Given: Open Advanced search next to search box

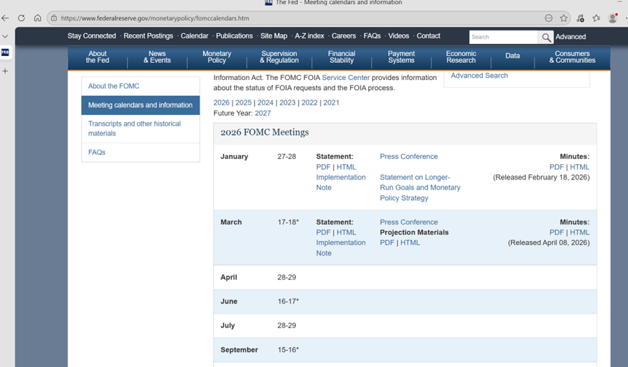Looking at the screenshot, I should pyautogui.click(x=571, y=37).
